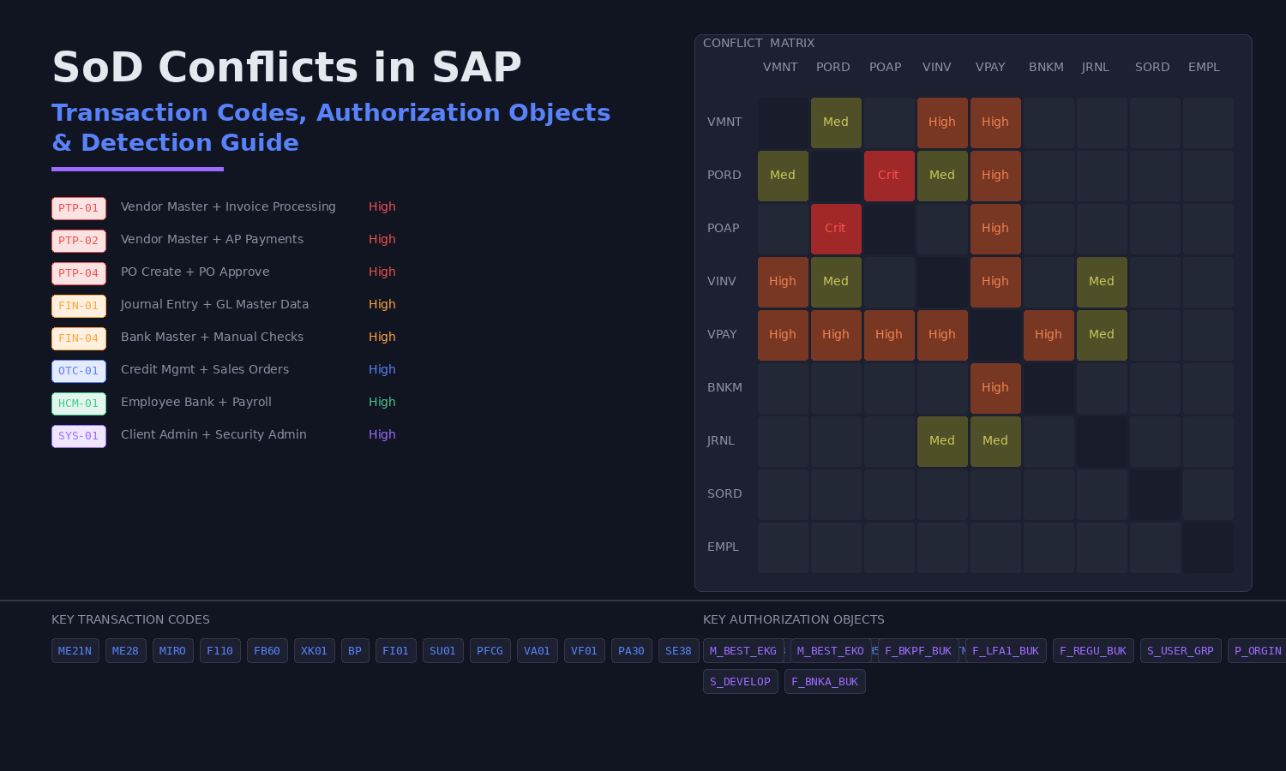This screenshot has height=771, width=1286.
Task: Click the M_BEST_EKG authorization object
Action: [x=742, y=650]
